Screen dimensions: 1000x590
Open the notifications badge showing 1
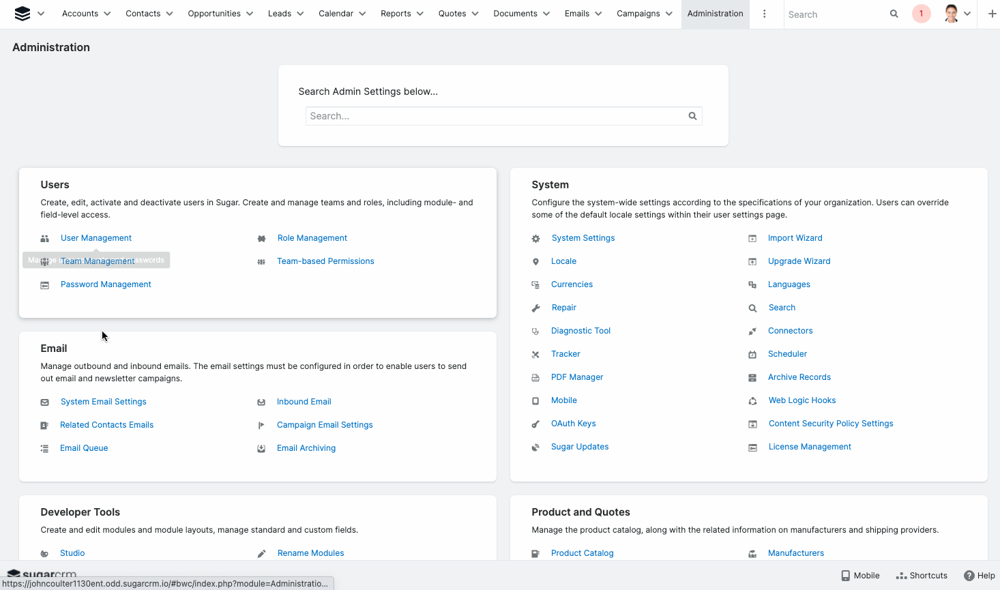click(x=921, y=14)
